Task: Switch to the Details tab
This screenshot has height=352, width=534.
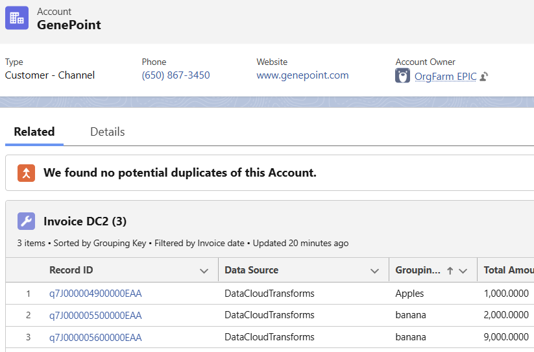Action: [107, 132]
